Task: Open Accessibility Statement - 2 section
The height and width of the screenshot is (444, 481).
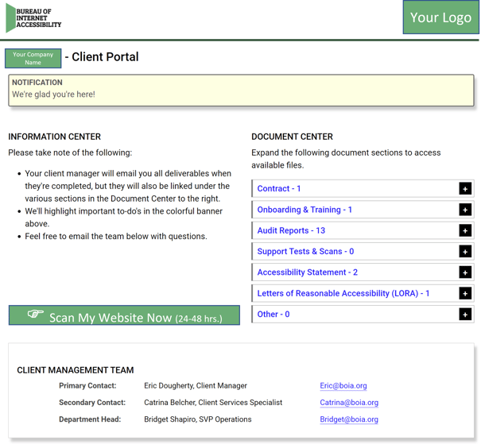Action: click(307, 272)
